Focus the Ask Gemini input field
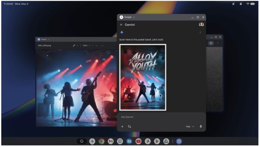This screenshot has height=147, width=260. 161,117
